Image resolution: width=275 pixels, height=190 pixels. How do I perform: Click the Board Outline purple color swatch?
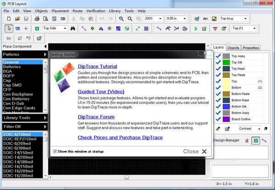tap(226, 119)
